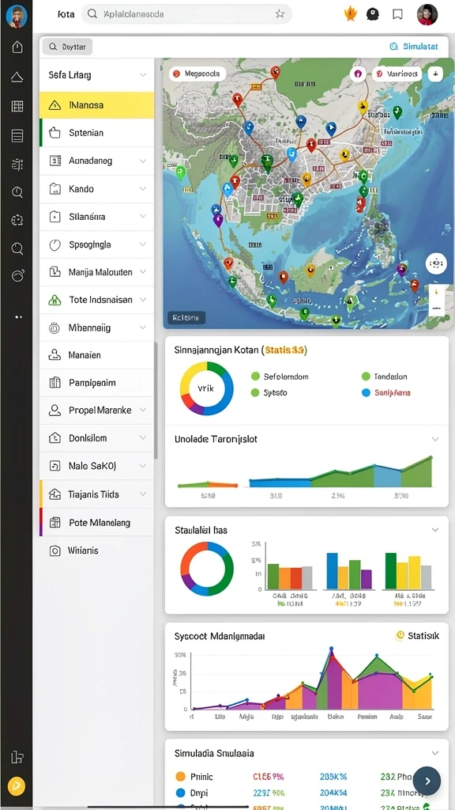
Task: Click the plus button on the map
Action: [435, 74]
